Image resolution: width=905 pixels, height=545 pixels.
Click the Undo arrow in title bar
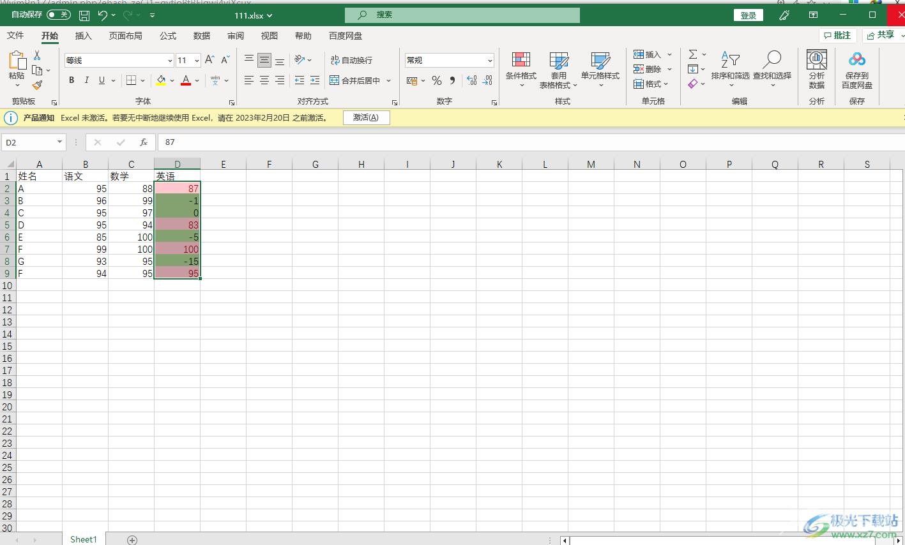coord(102,15)
